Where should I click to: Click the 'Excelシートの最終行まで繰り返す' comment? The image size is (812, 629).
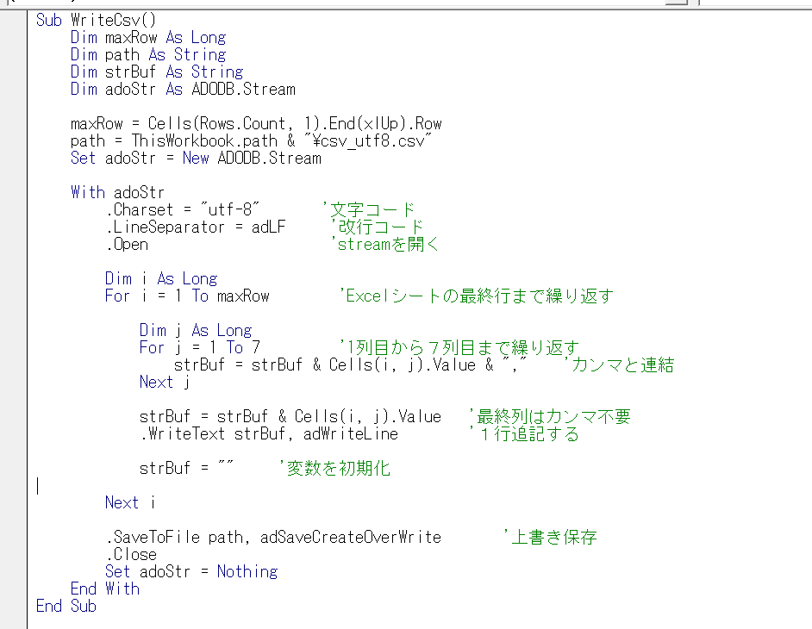click(477, 296)
